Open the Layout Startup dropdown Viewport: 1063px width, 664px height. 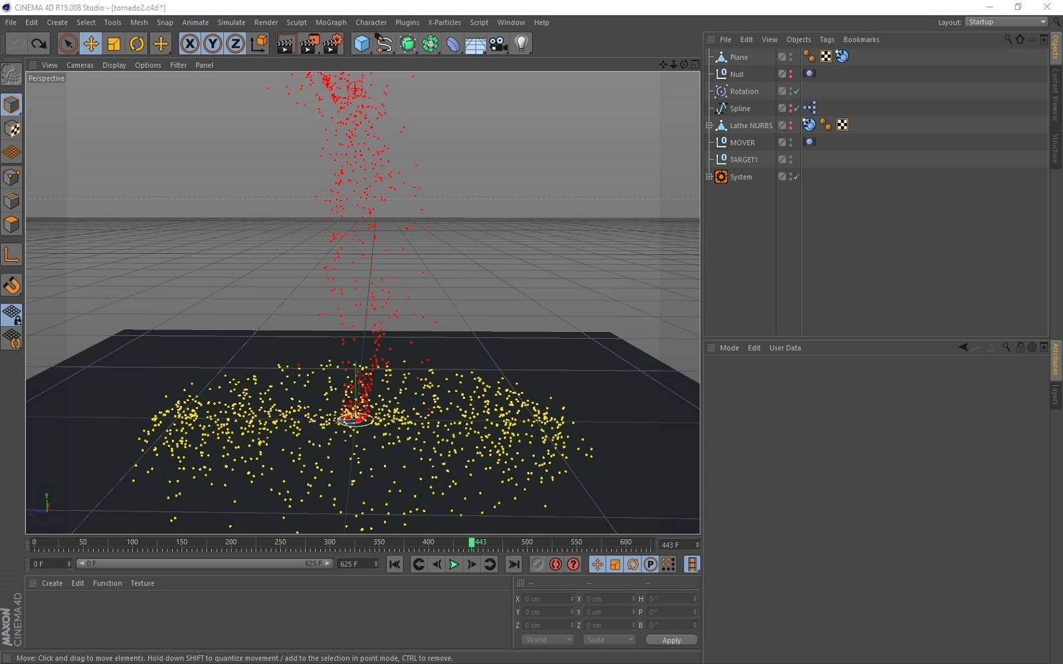1006,22
